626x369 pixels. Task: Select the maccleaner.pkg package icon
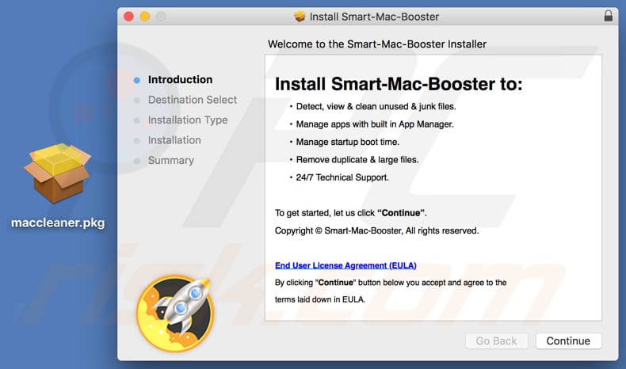tap(58, 173)
